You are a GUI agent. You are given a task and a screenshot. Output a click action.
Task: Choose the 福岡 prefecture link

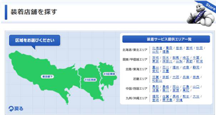pyautogui.click(x=156, y=96)
